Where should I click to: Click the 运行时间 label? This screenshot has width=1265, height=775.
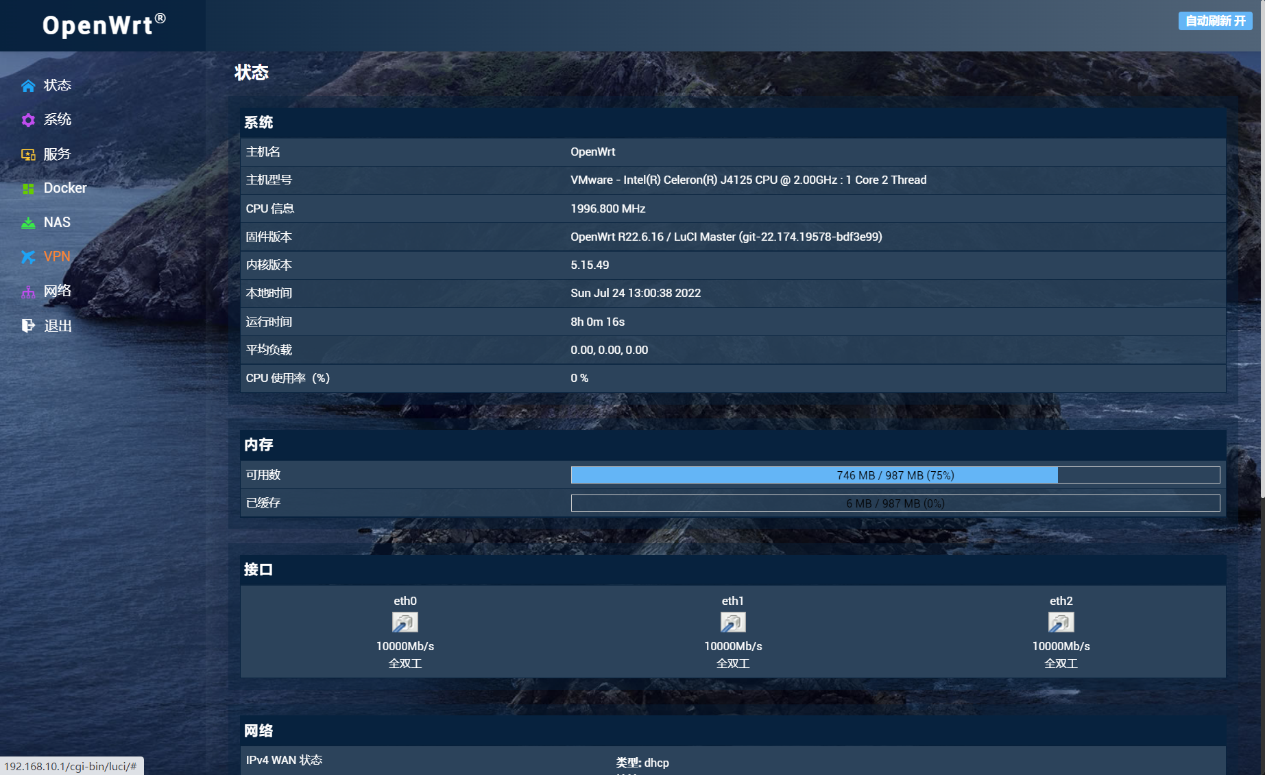(269, 322)
